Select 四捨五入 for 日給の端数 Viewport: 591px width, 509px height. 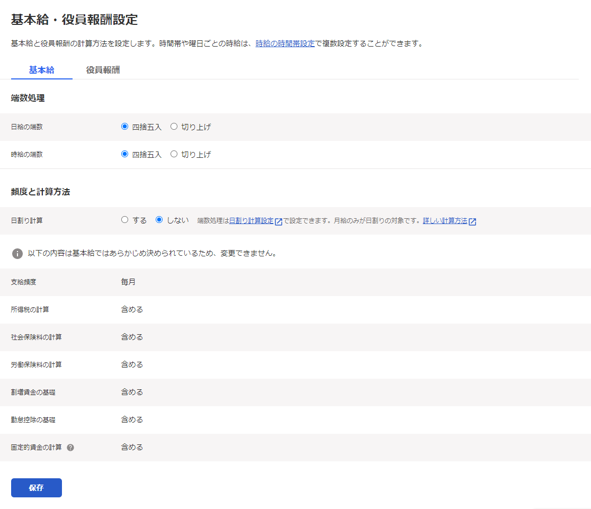[125, 127]
